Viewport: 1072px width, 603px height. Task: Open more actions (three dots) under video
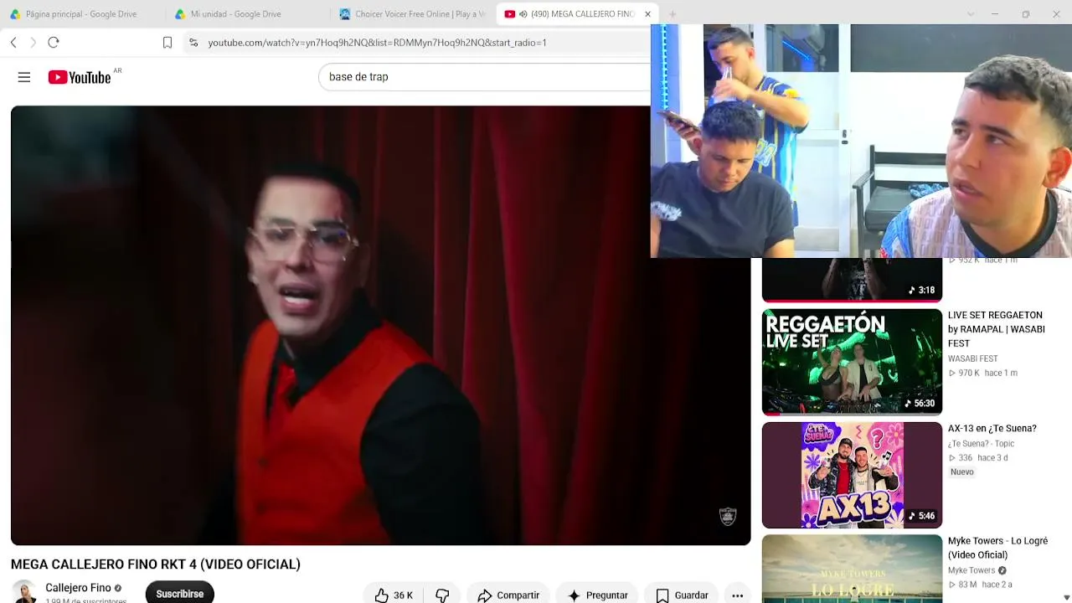coord(737,595)
